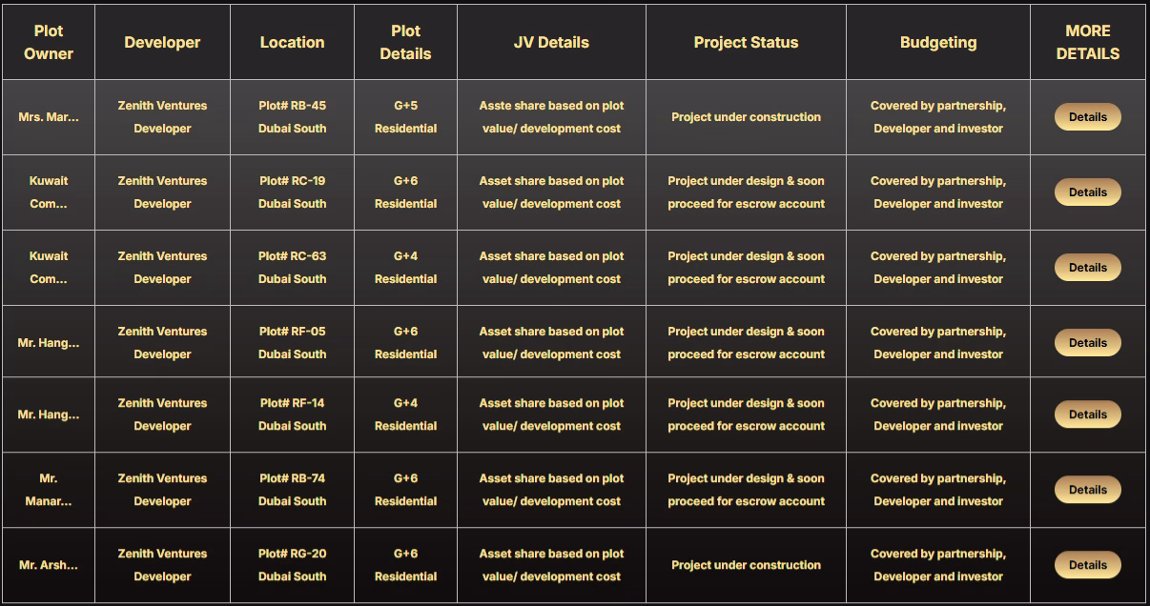This screenshot has width=1150, height=606.
Task: Select the G+5 Residential plot details cell
Action: tap(405, 117)
